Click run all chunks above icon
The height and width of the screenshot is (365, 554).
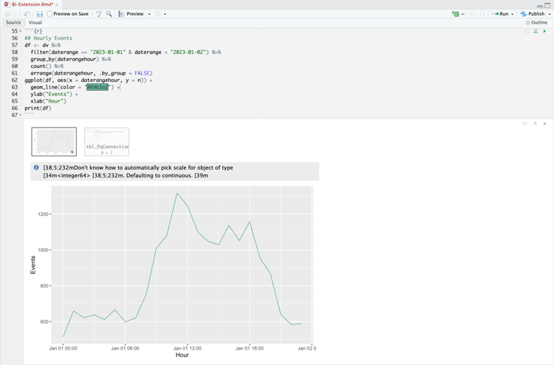pos(536,32)
